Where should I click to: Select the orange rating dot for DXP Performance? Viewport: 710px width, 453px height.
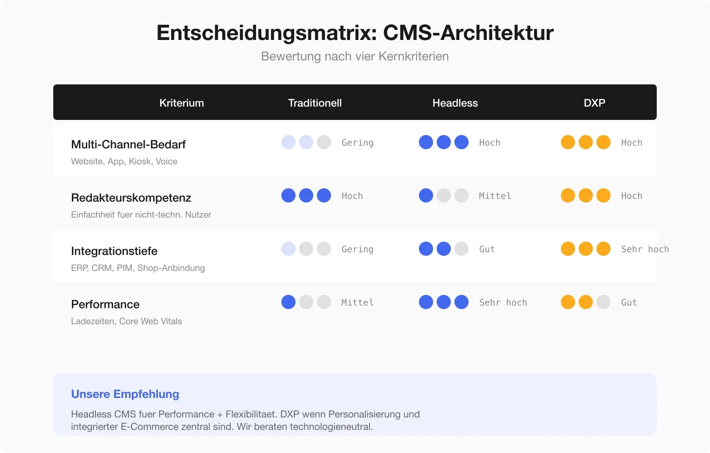pyautogui.click(x=568, y=302)
